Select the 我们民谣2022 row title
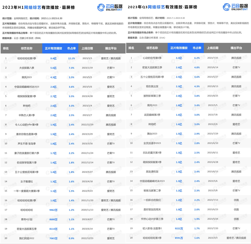This screenshot has width=251, height=244. (x=27, y=238)
